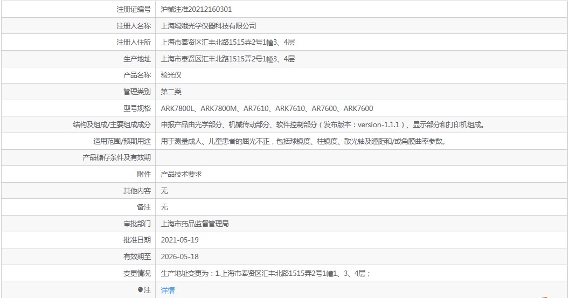The width and height of the screenshot is (569, 298).
Task: Select the 产品储存条件及有效期 label
Action: point(117,157)
